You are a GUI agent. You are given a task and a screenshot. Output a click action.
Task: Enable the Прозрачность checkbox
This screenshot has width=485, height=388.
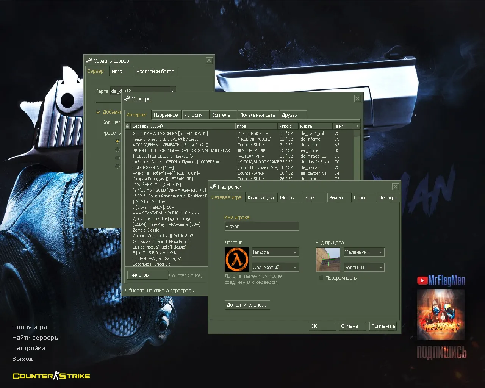(x=321, y=278)
